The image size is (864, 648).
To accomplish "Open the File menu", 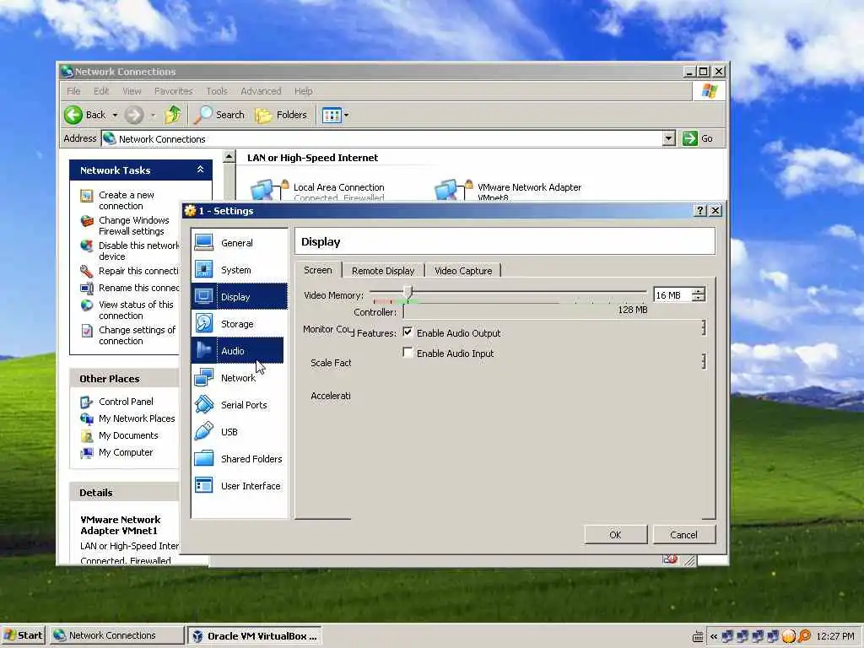I will tap(73, 91).
